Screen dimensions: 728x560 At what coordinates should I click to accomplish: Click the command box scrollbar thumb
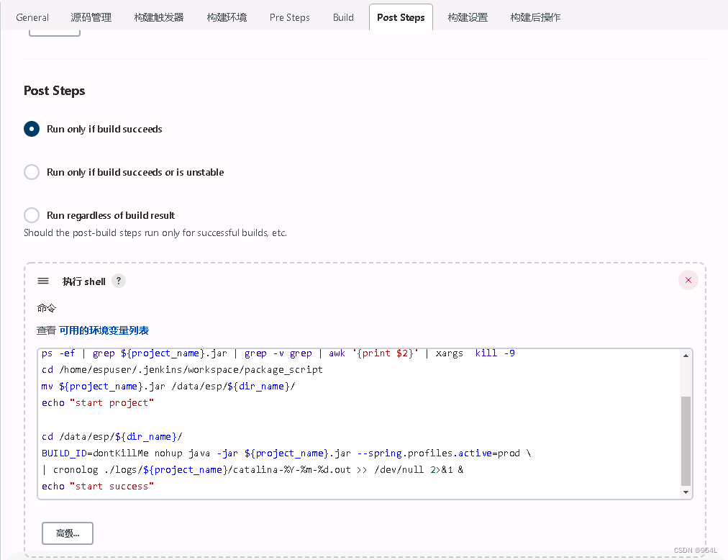click(686, 441)
